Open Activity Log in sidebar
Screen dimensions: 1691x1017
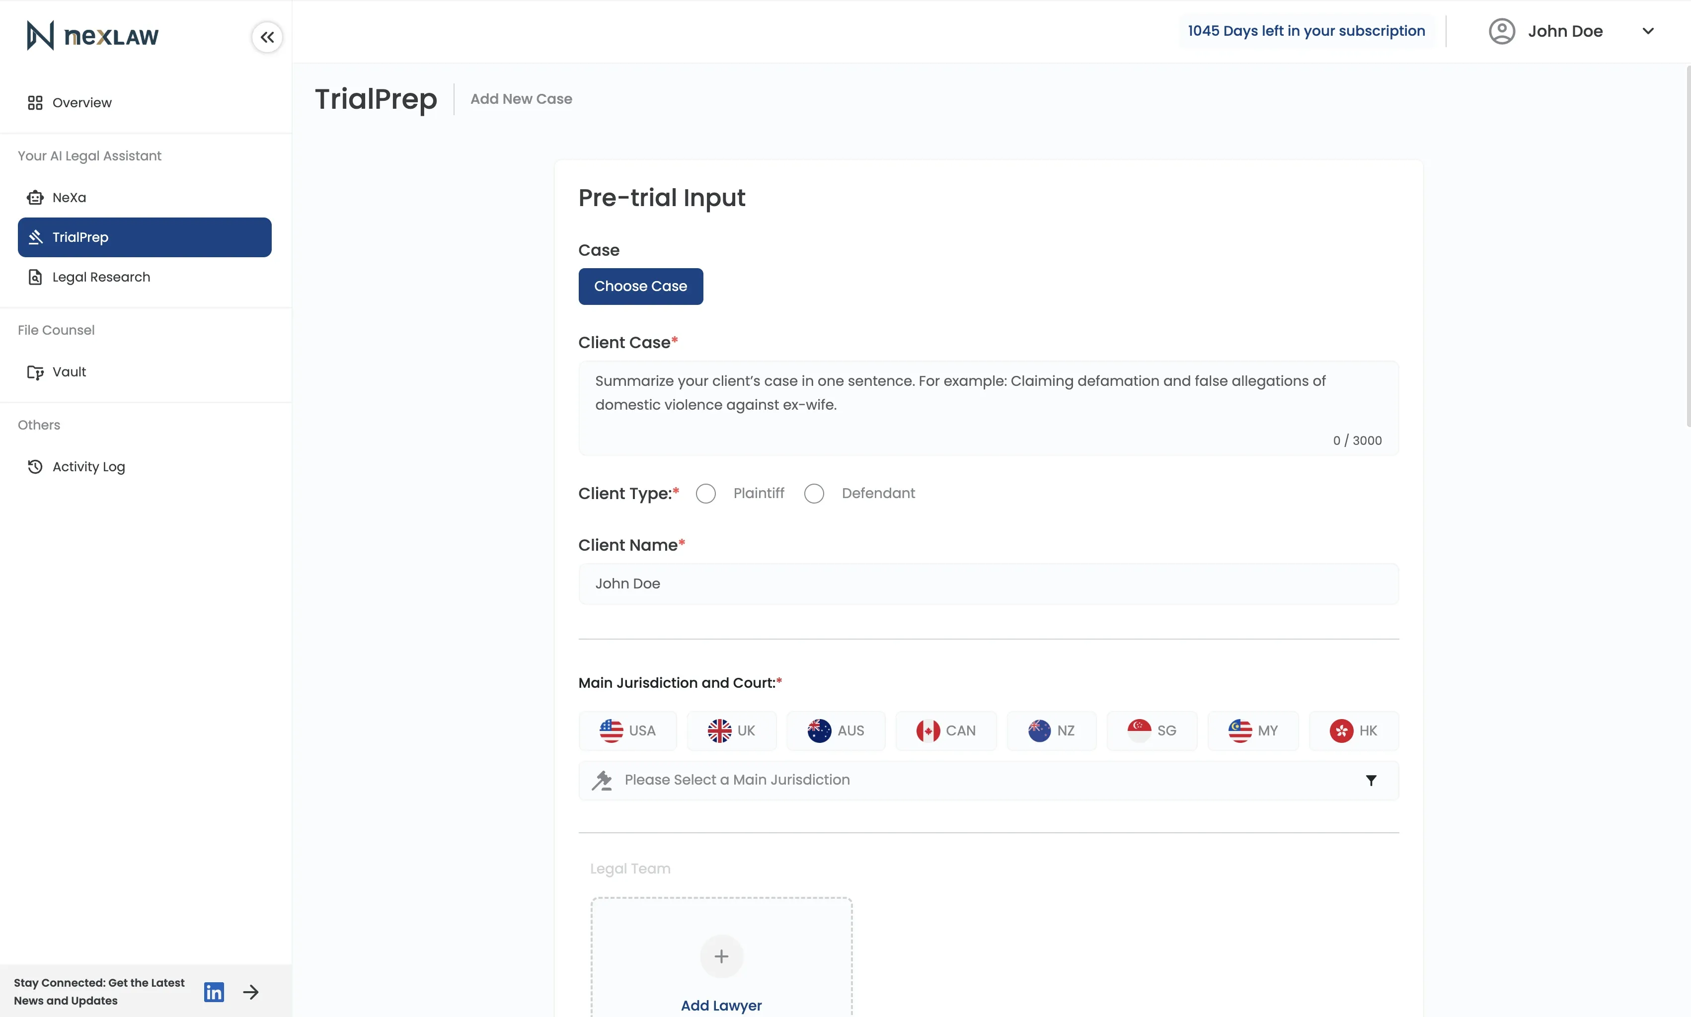point(145,467)
